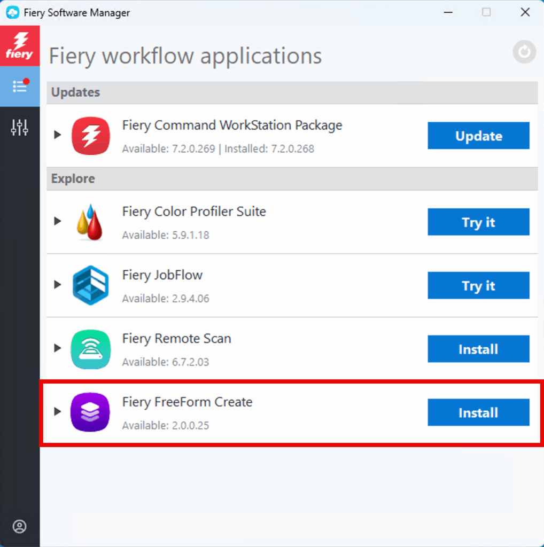Click the Fiery logo in sidebar
This screenshot has height=547, width=544.
(20, 46)
